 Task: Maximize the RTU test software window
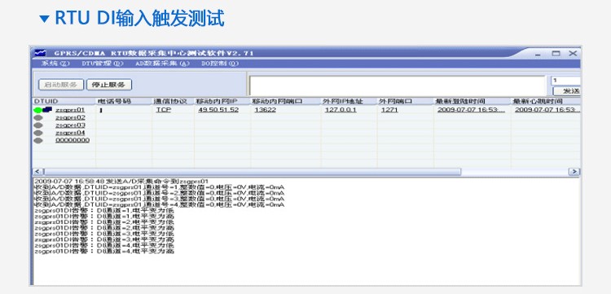coord(556,54)
